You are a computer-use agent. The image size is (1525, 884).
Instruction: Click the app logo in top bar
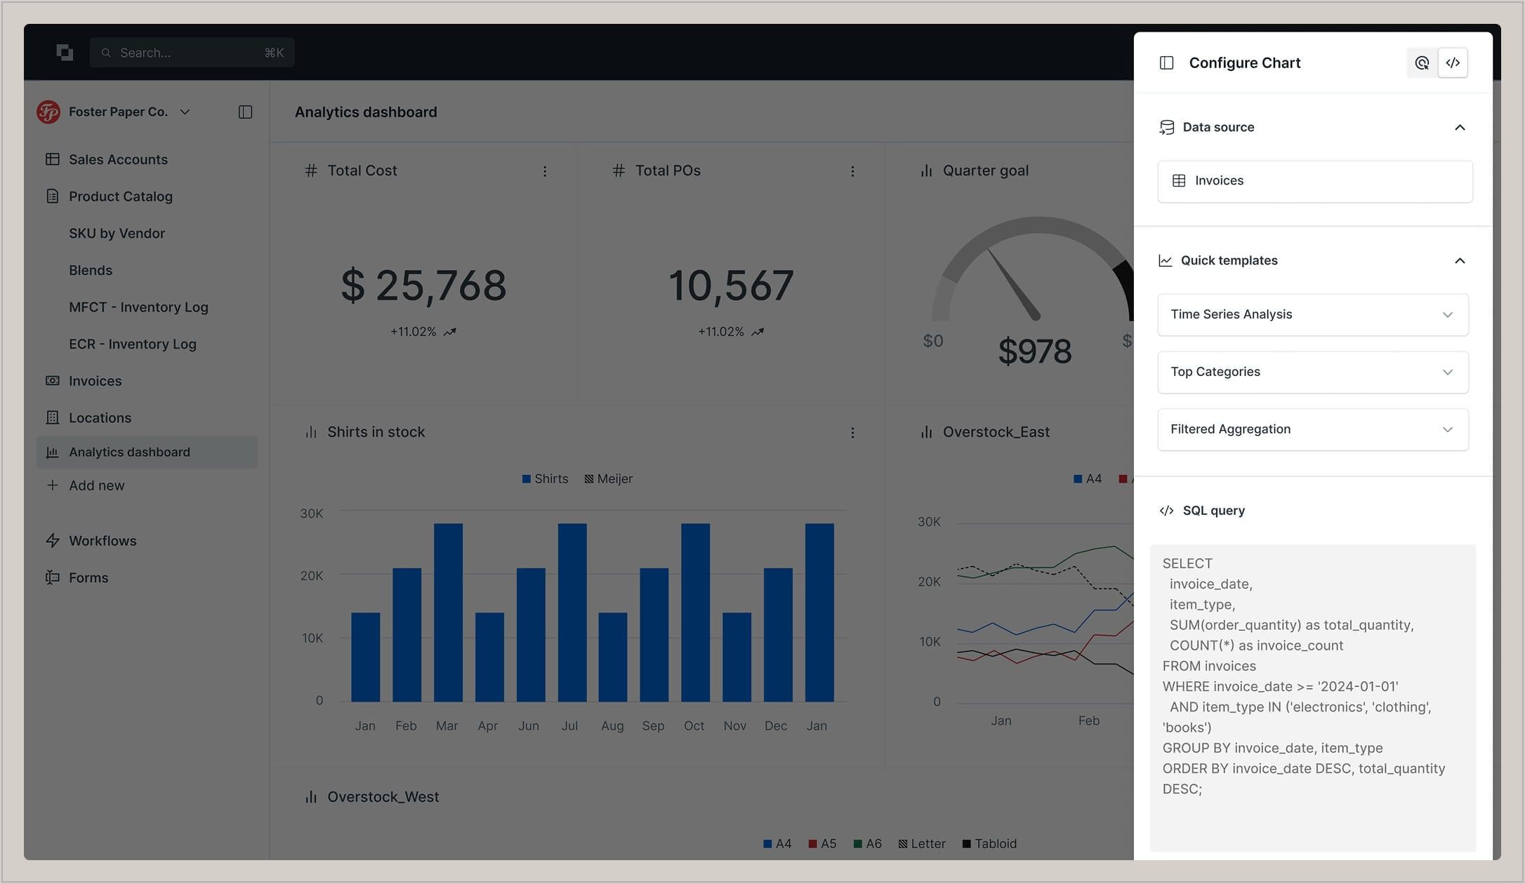point(65,53)
